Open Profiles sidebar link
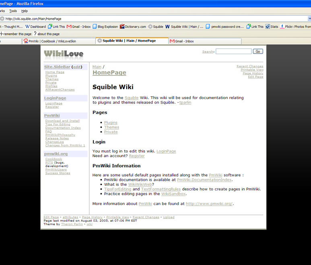This screenshot has width=311, height=265. click(51, 86)
